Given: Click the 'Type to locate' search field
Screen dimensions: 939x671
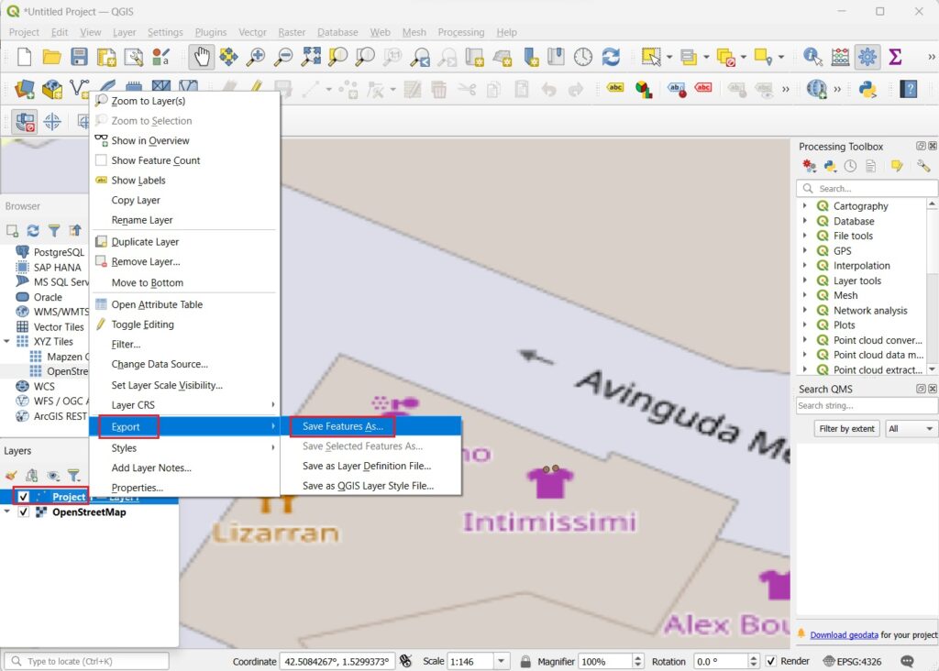Looking at the screenshot, I should [87, 660].
